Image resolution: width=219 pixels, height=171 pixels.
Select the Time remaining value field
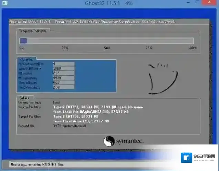63,88
